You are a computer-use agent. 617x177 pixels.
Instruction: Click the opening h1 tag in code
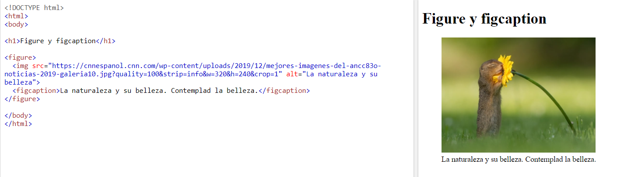coord(12,41)
